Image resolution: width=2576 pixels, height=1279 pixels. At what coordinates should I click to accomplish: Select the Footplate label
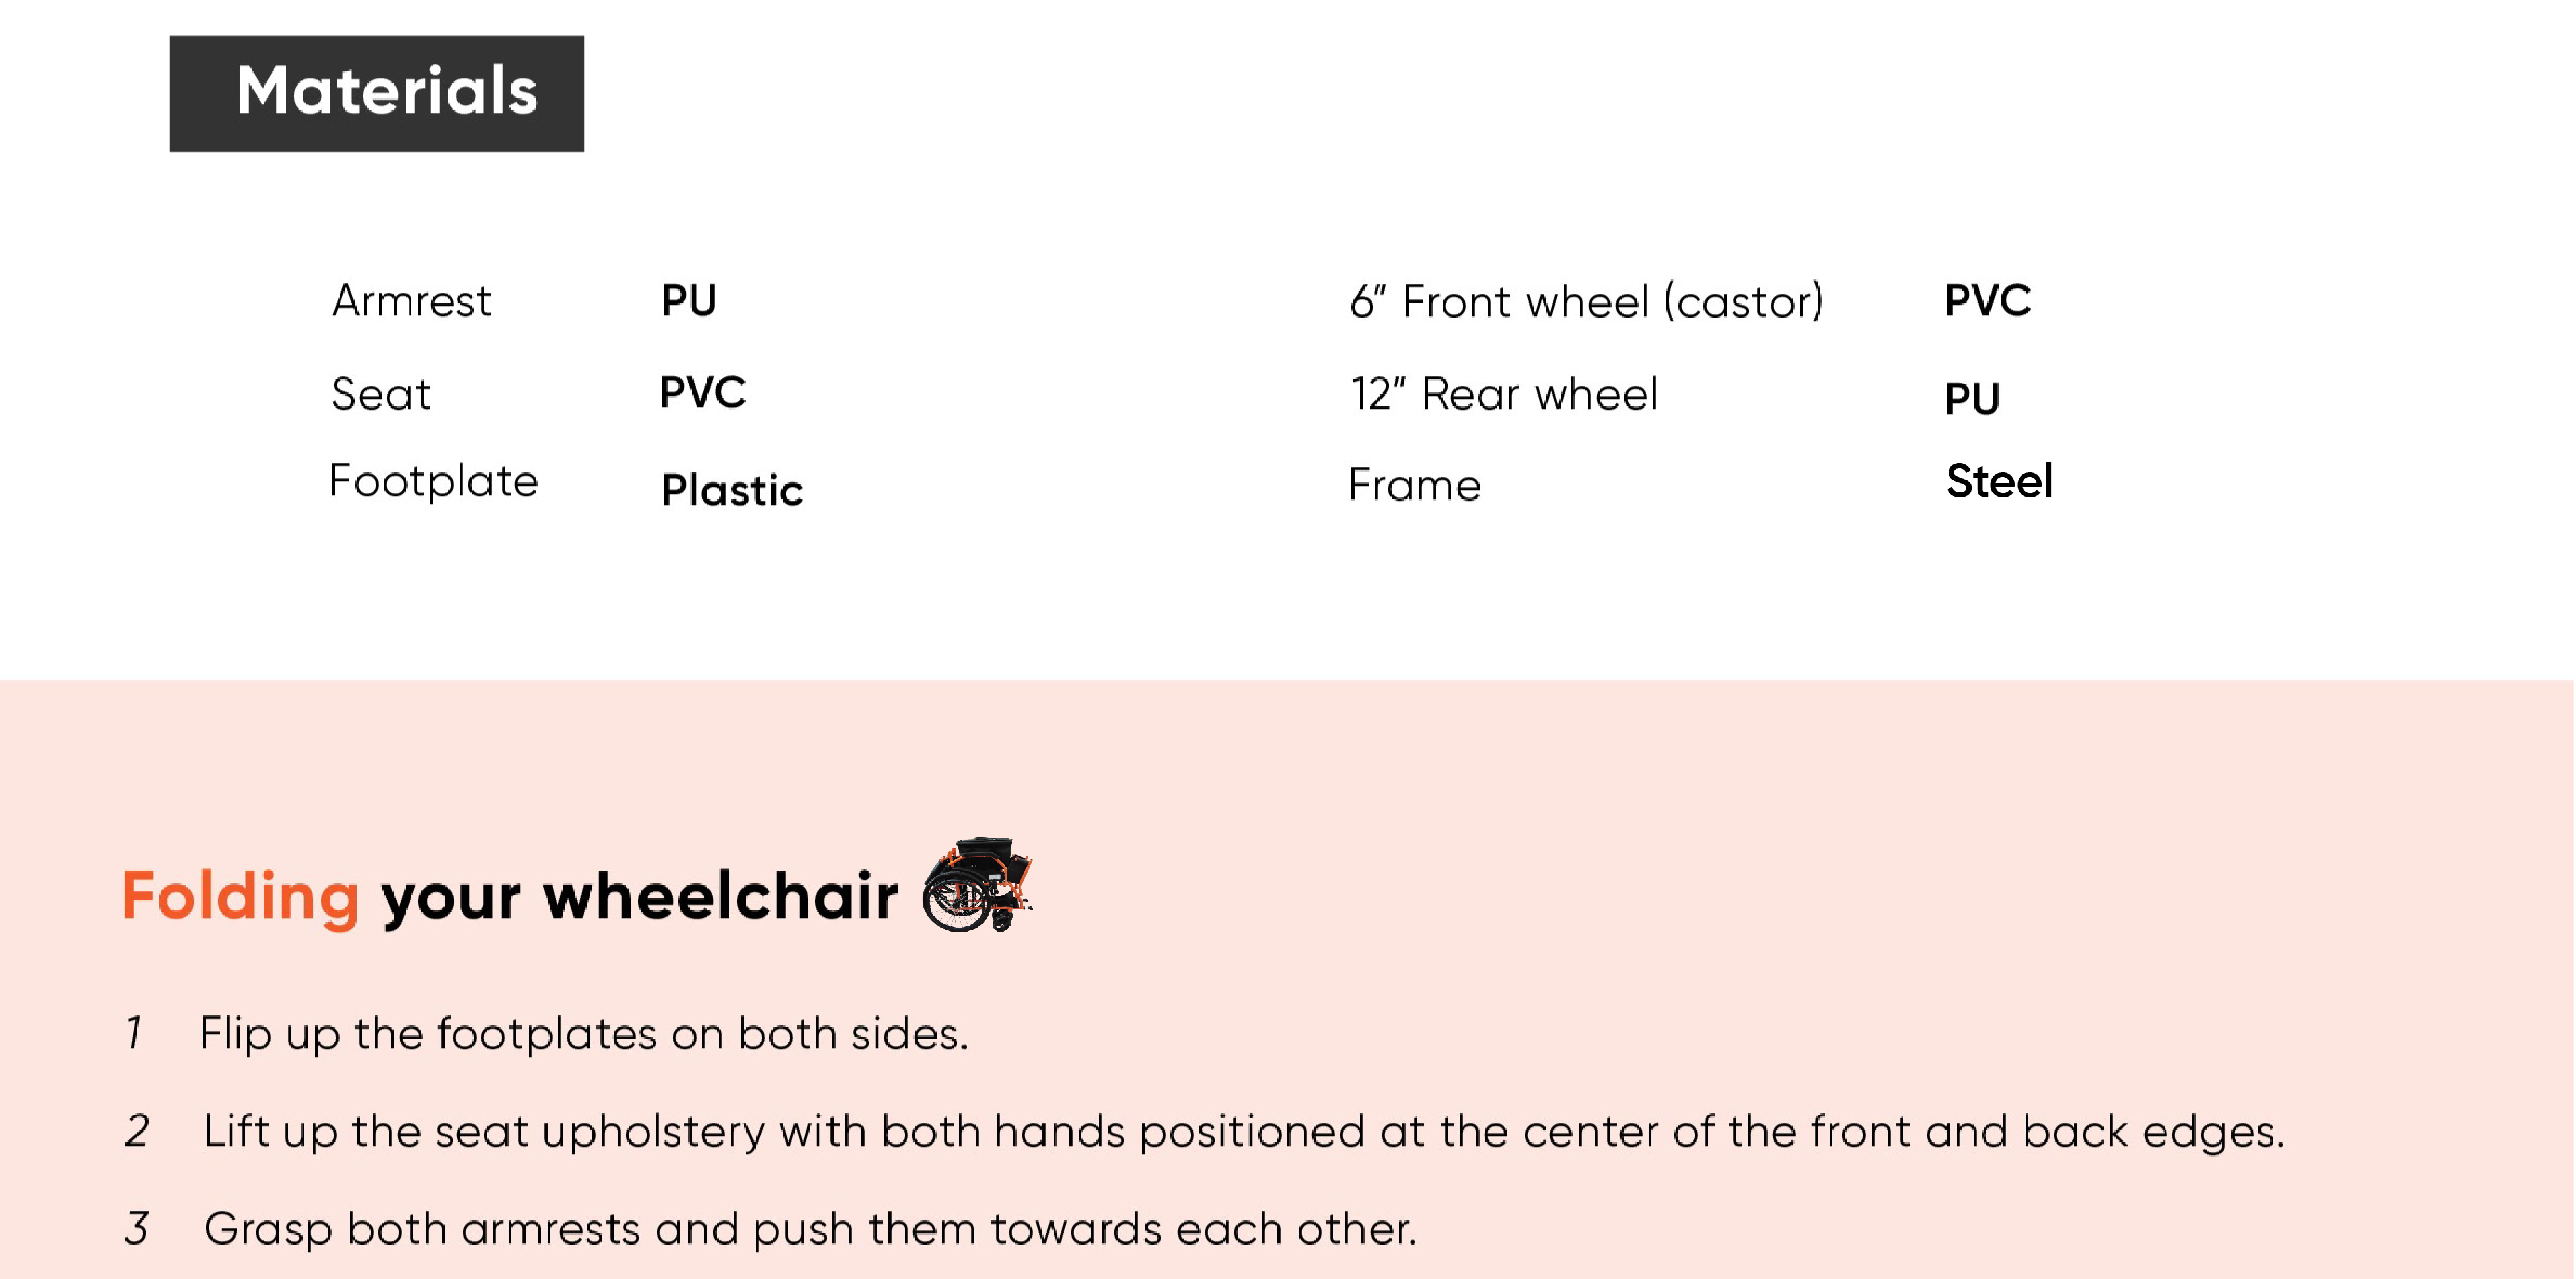(x=434, y=482)
